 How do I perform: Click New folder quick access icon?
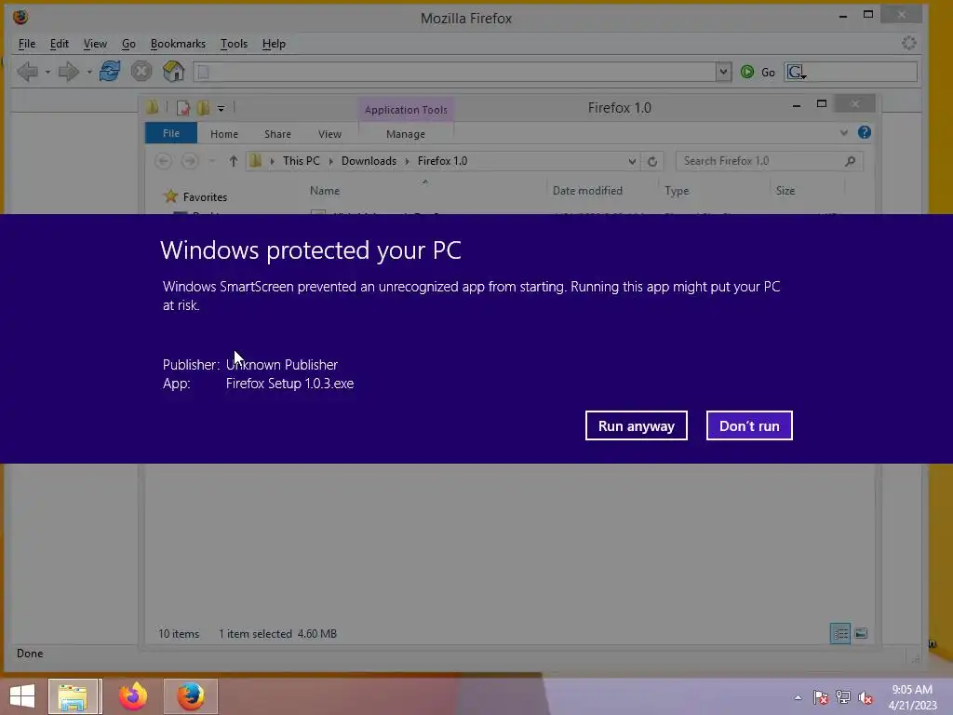(x=203, y=108)
